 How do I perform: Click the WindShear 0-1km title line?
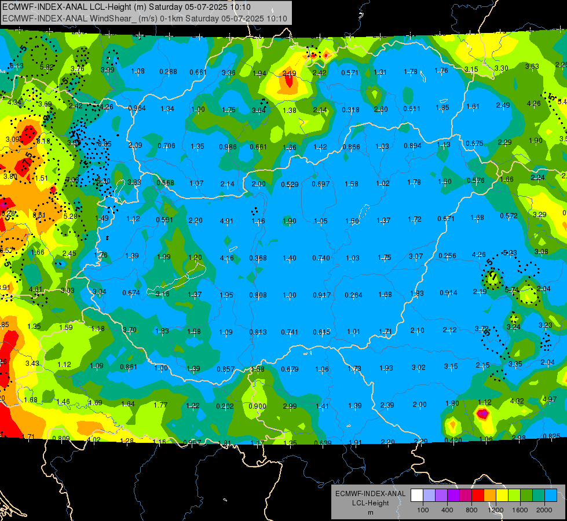coord(145,19)
